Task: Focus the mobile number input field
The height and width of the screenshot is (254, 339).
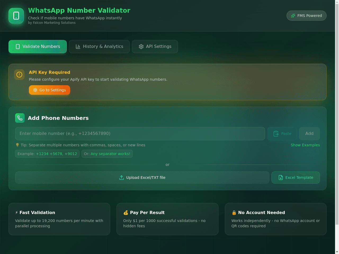Action: click(x=140, y=134)
